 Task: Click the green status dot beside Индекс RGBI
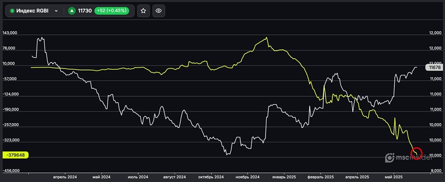tap(12, 11)
